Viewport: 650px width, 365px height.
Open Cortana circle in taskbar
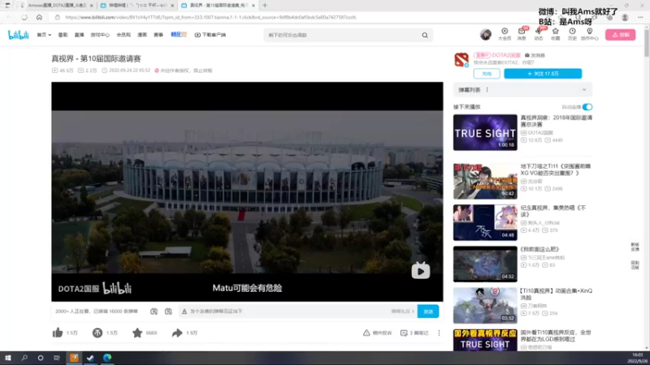coord(41,358)
